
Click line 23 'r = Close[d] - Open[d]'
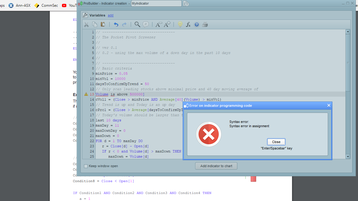[125, 146]
